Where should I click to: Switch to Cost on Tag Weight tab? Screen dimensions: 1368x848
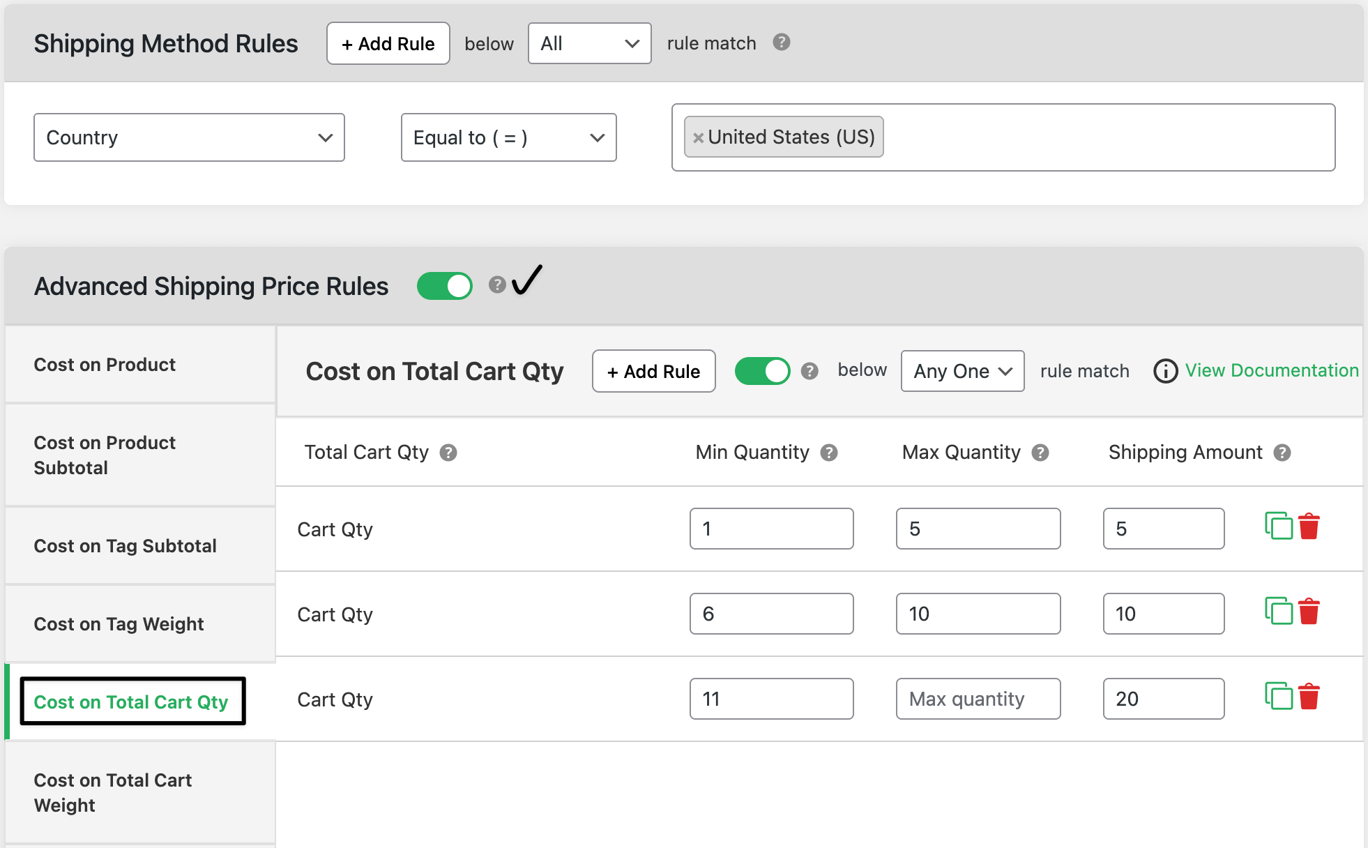pos(119,623)
